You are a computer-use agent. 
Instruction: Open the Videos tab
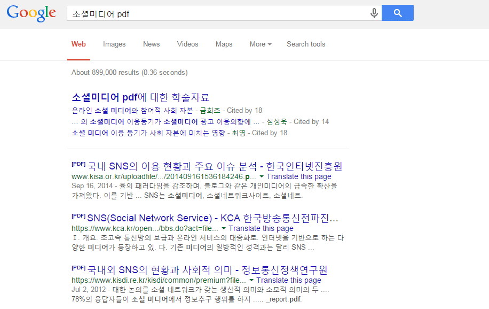click(187, 44)
